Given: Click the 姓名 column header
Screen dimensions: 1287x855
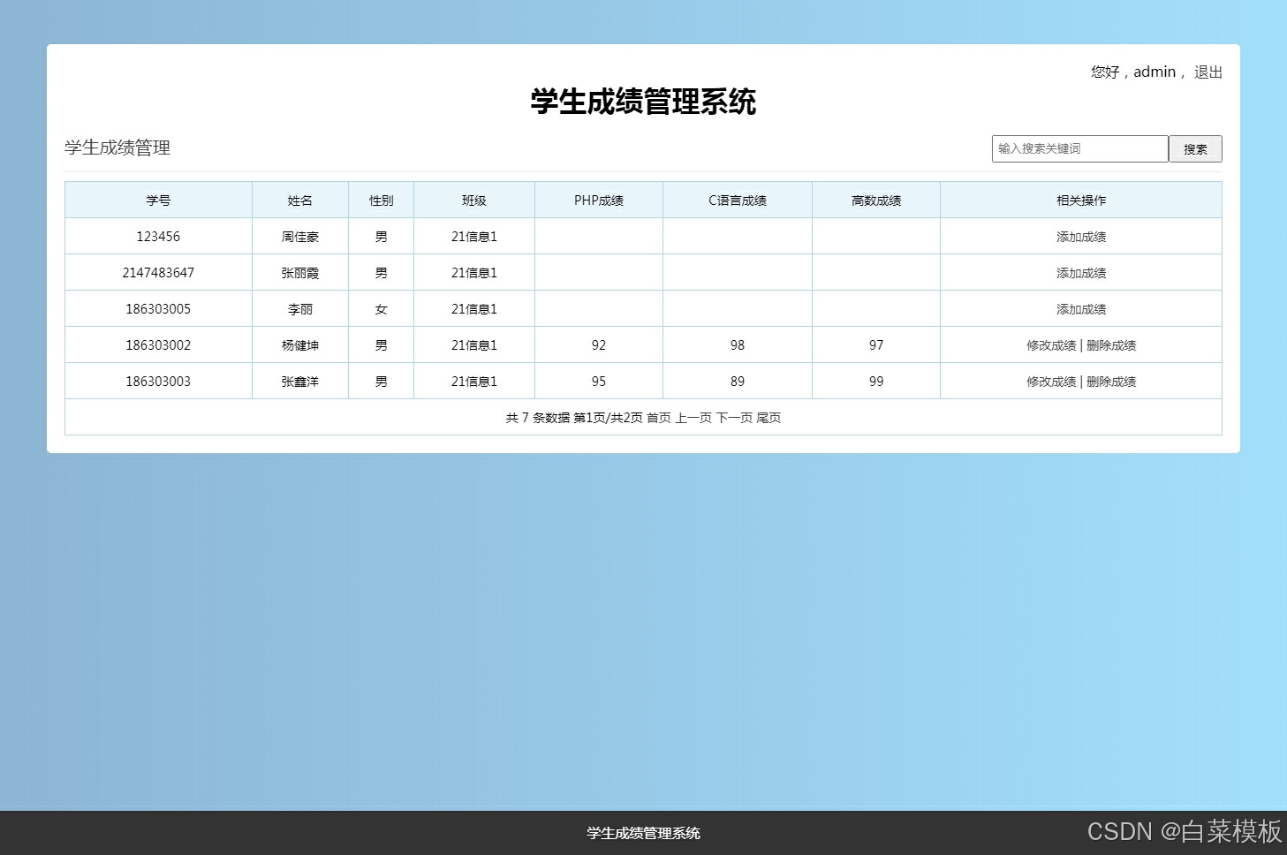Looking at the screenshot, I should tap(300, 201).
